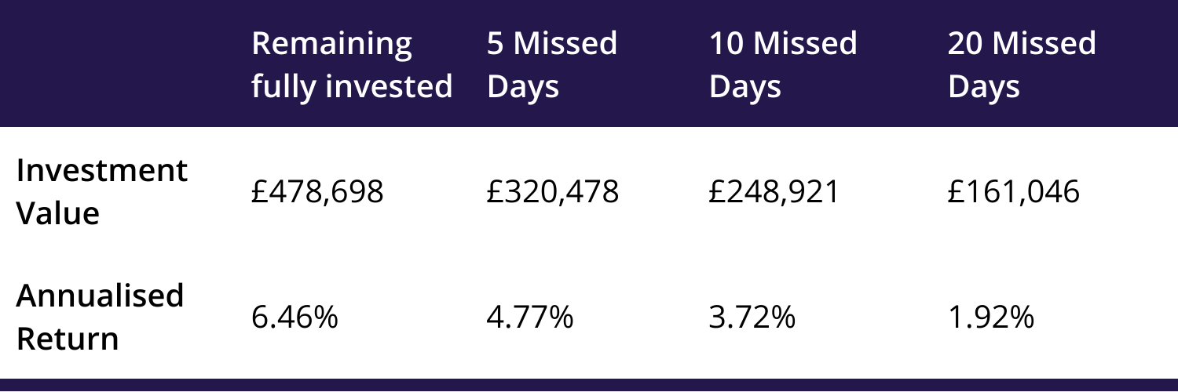Click the 6.46% annualised return cell
The width and height of the screenshot is (1178, 392).
[x=294, y=318]
